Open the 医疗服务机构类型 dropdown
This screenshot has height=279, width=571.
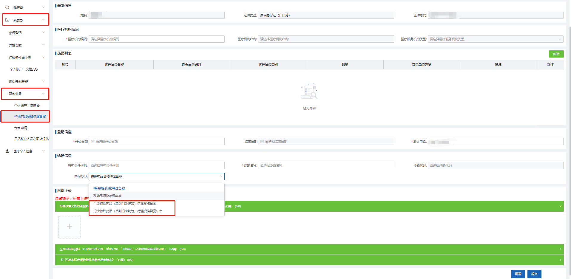click(495, 39)
